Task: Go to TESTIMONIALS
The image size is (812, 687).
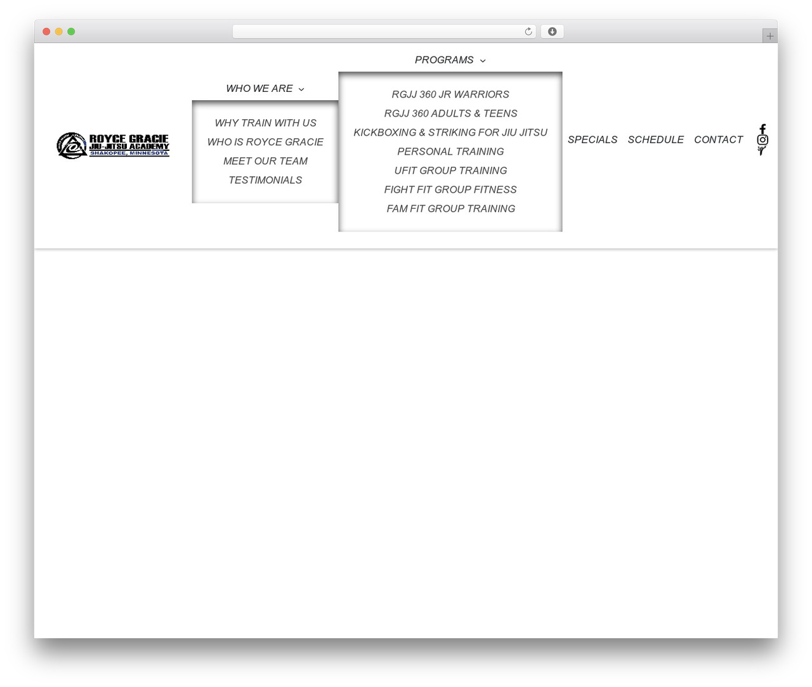Action: (265, 180)
